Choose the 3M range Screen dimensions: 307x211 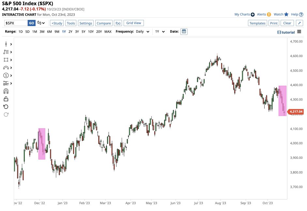click(x=42, y=32)
